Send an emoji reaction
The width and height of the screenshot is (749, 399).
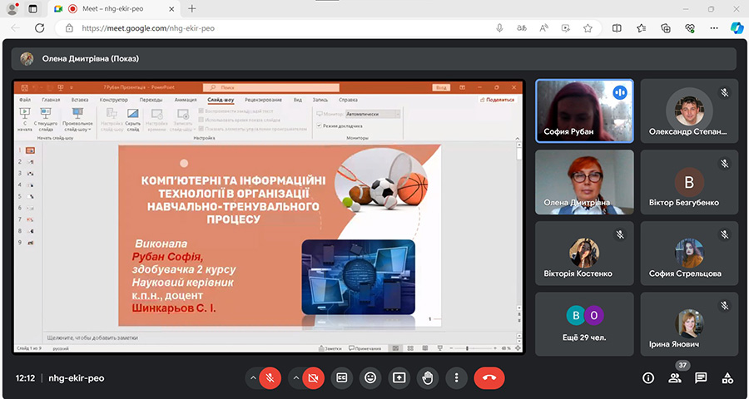(x=370, y=377)
